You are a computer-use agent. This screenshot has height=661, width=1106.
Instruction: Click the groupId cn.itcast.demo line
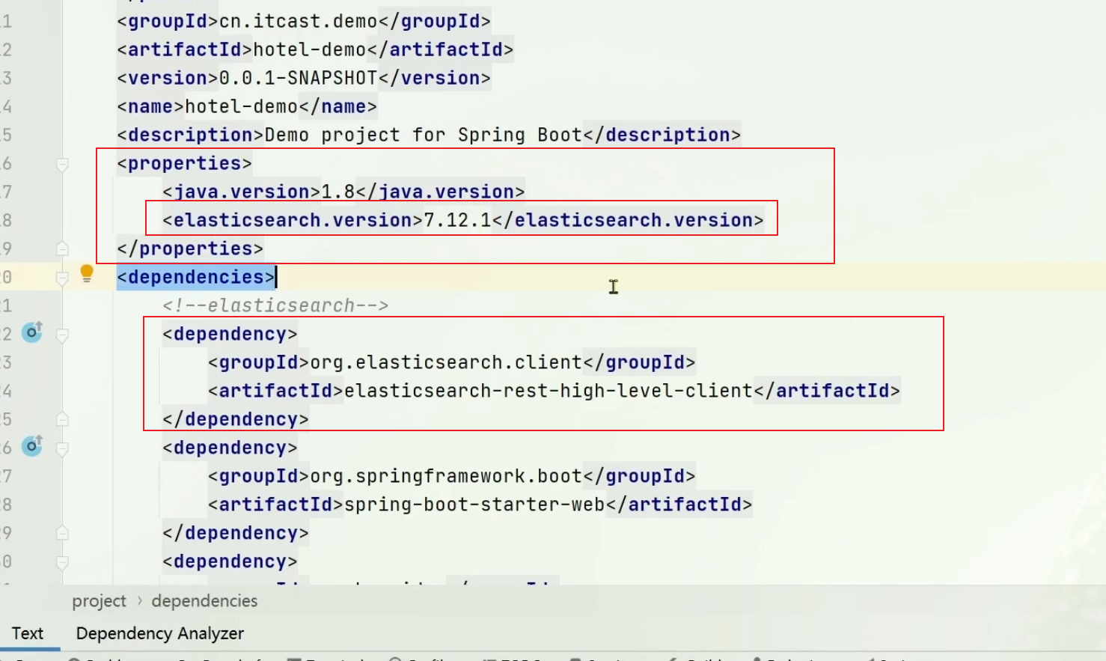304,21
